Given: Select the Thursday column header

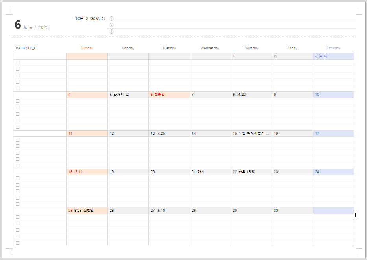Looking at the screenshot, I should pyautogui.click(x=251, y=48).
